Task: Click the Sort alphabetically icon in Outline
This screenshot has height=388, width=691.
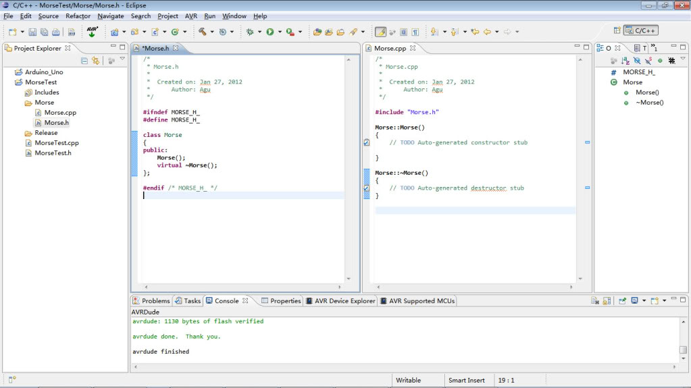Action: pos(625,61)
